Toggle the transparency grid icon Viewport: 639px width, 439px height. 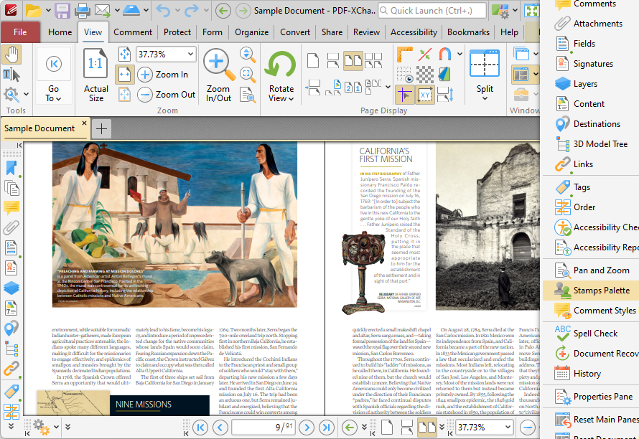[x=424, y=75]
